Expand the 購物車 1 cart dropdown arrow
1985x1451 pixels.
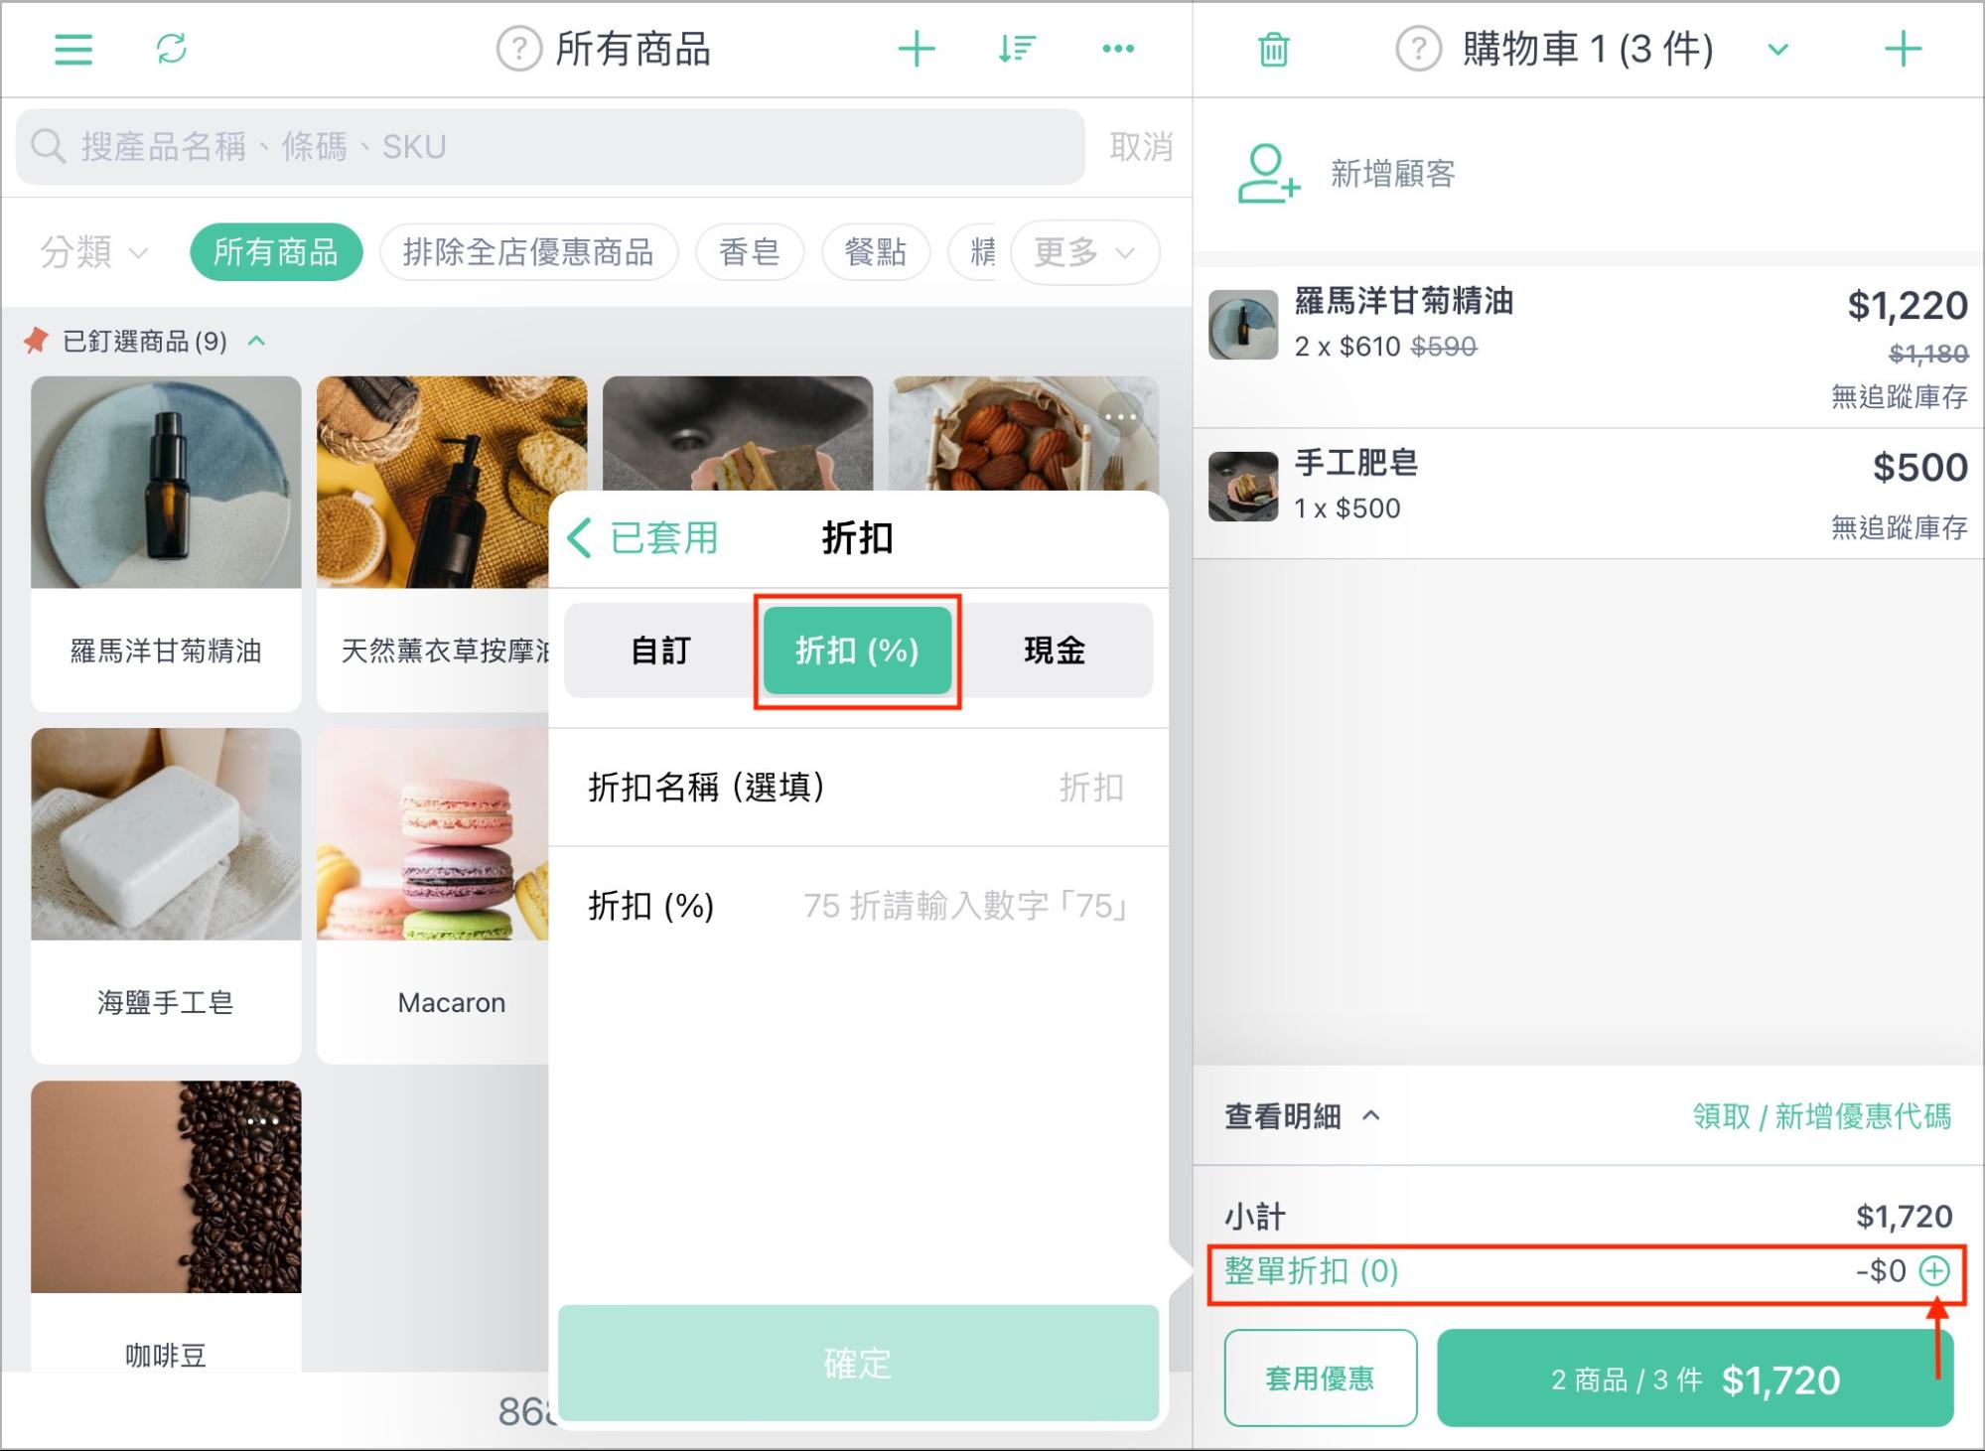click(x=1777, y=50)
